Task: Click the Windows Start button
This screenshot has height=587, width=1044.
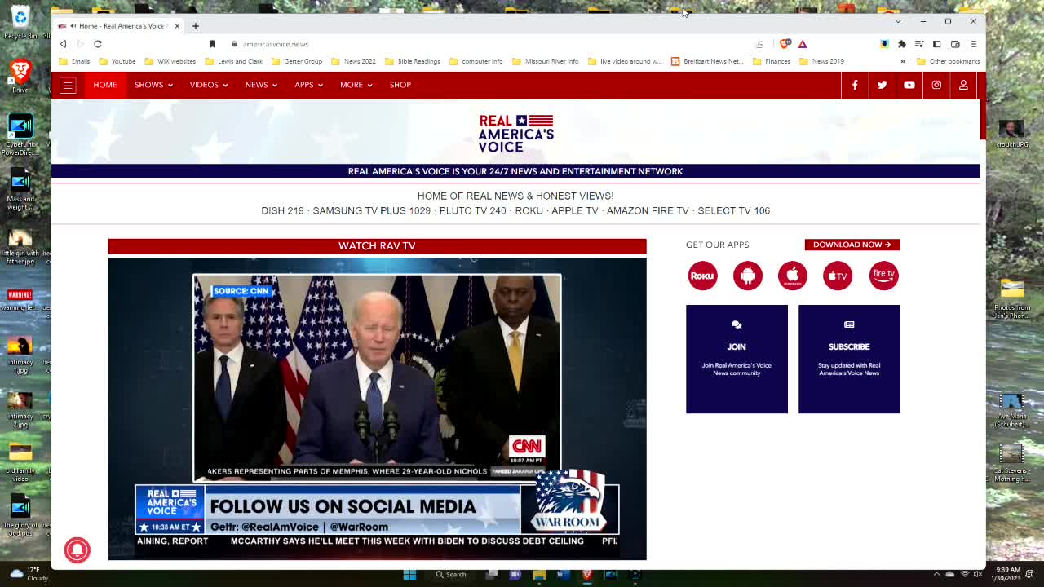Action: click(409, 574)
